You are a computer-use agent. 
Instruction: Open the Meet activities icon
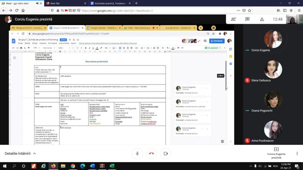pos(262,19)
